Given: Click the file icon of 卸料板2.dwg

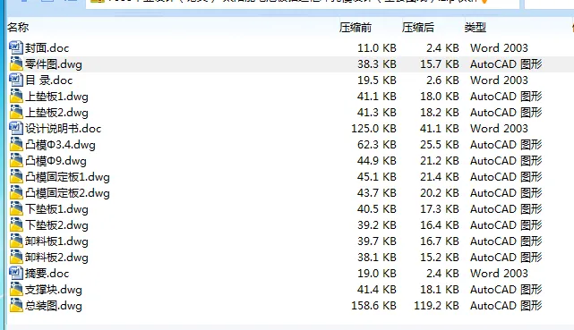Looking at the screenshot, I should [x=16, y=257].
